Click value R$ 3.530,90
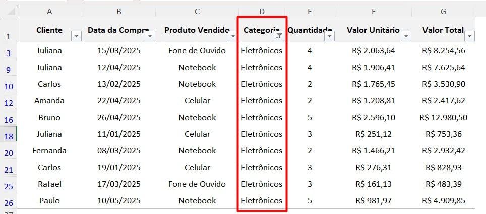The image size is (486, 214). pyautogui.click(x=444, y=84)
